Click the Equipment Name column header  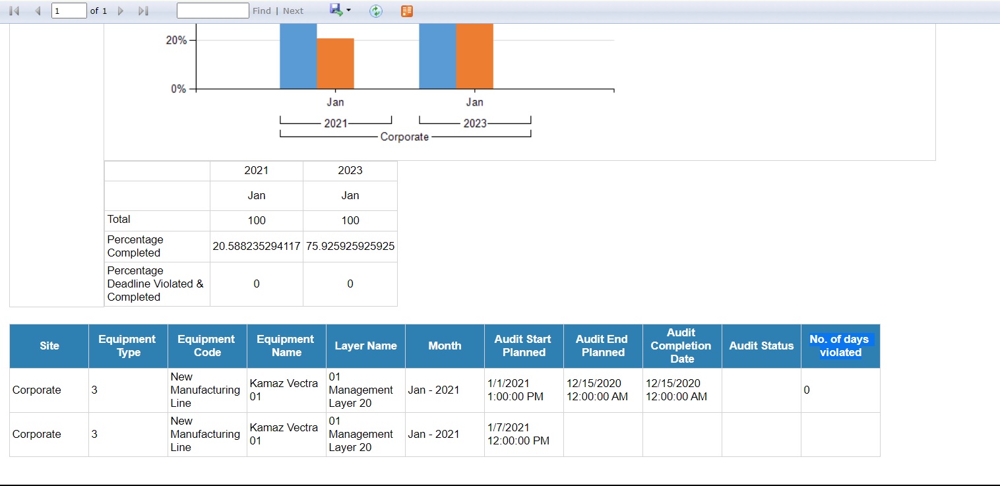click(x=286, y=346)
